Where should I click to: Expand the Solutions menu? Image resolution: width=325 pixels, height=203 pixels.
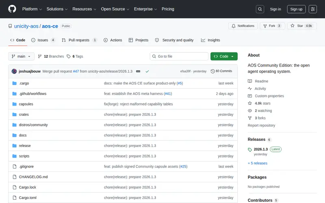coord(57,9)
